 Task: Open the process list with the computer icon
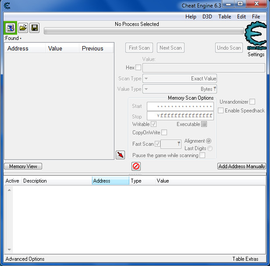pyautogui.click(x=11, y=28)
